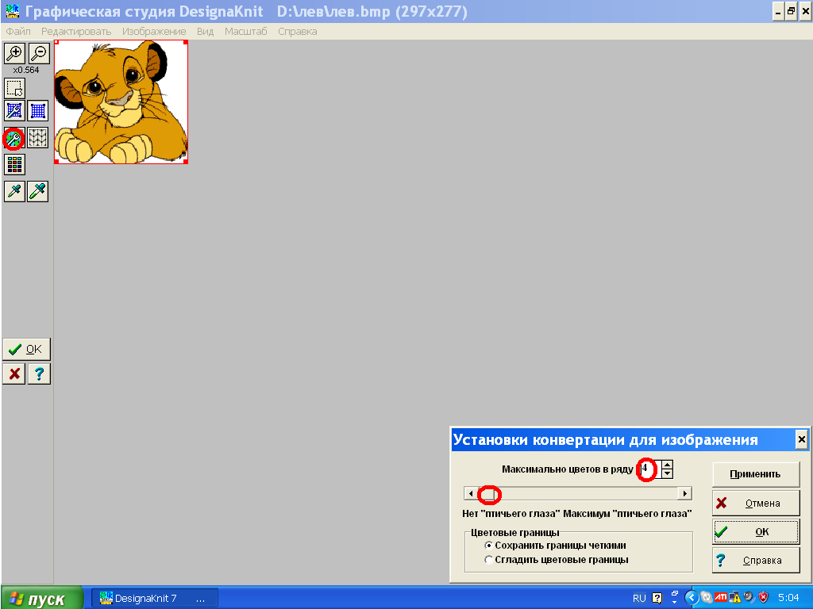Click the speaker volume tray icon

tap(749, 598)
